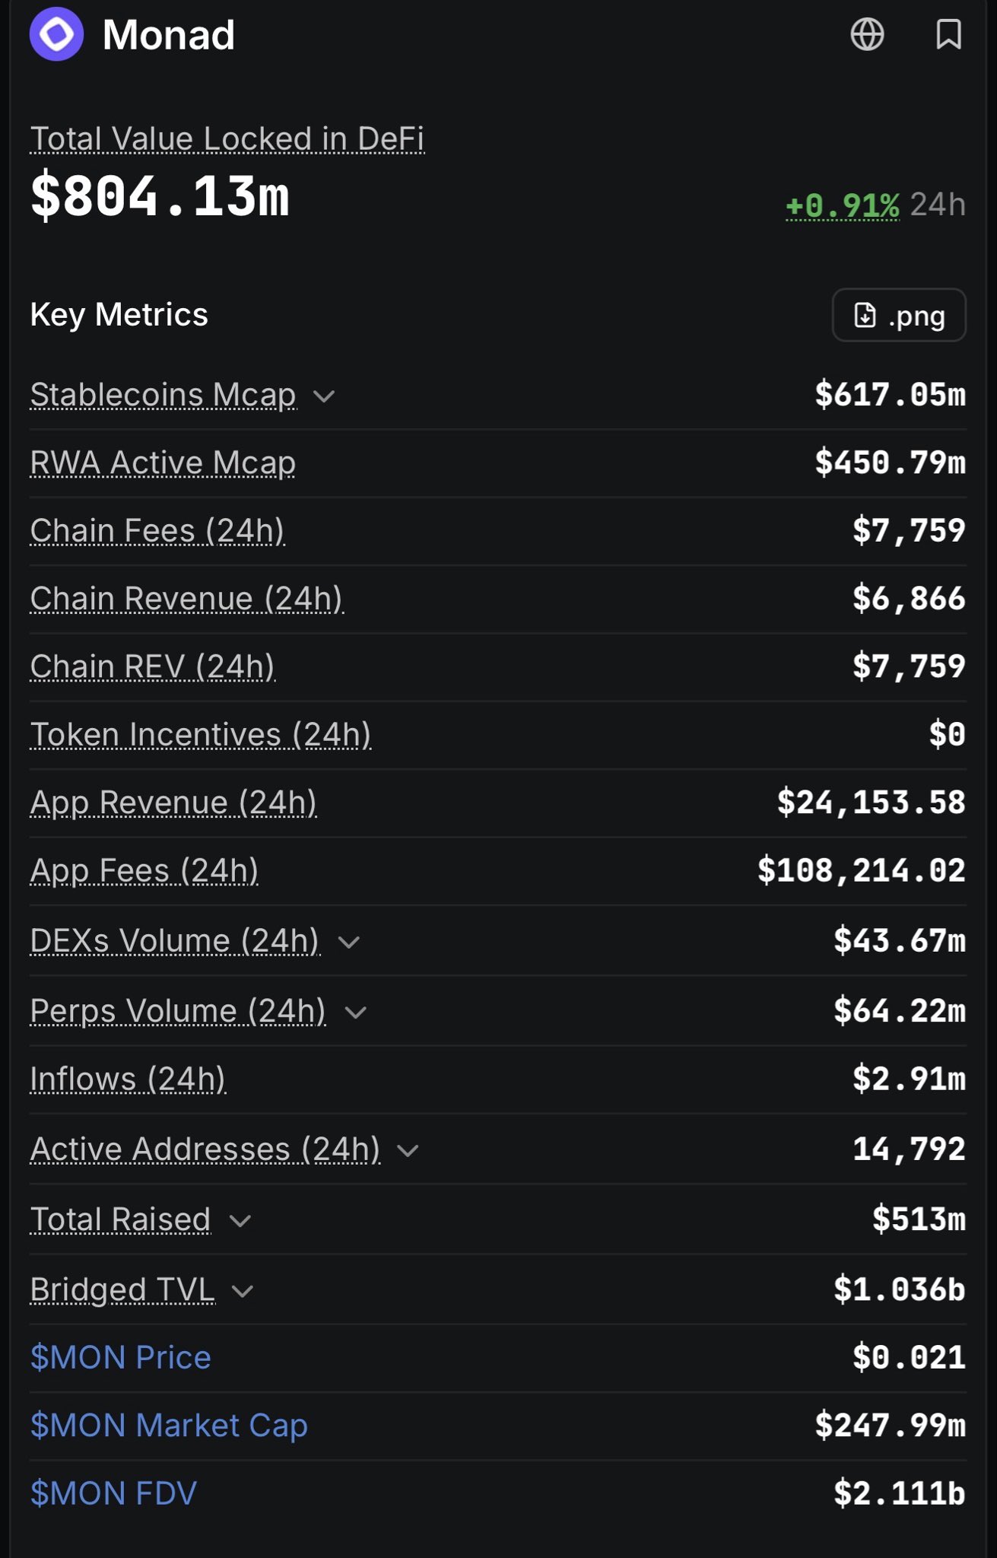The image size is (997, 1558).
Task: Expand Active Addresses (24h) chevron
Action: pos(408,1151)
